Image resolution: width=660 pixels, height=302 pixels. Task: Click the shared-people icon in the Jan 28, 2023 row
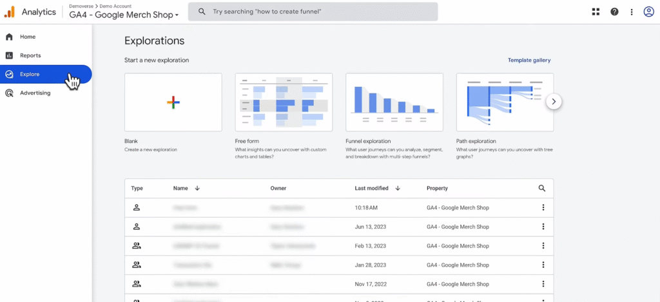[137, 265]
